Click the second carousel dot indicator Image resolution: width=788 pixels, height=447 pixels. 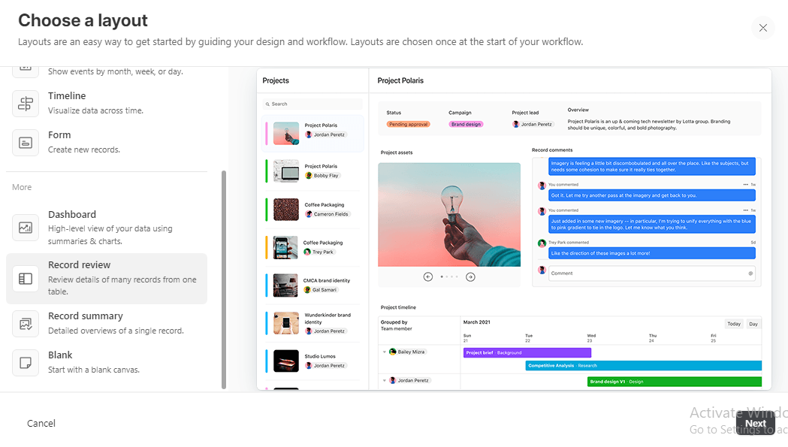(445, 276)
